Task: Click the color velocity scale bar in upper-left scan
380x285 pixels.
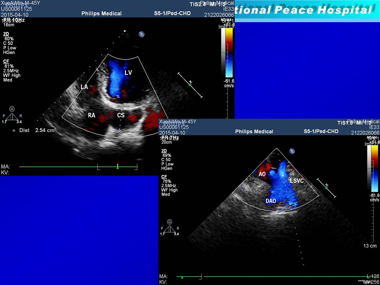Action: (229, 53)
